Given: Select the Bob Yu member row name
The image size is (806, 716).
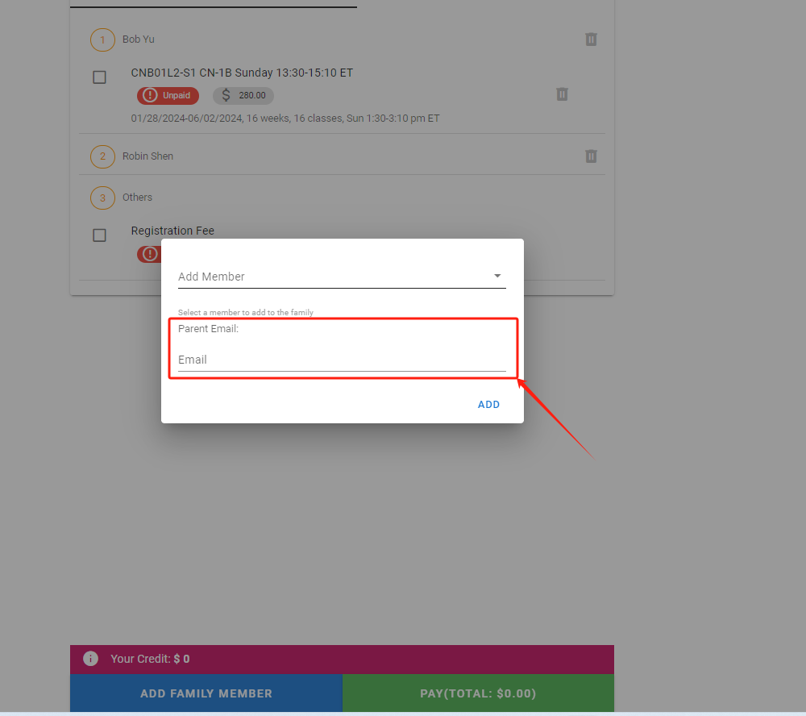Looking at the screenshot, I should [139, 39].
